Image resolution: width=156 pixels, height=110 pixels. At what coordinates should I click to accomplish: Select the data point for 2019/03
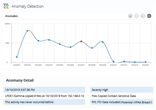[x=38, y=41]
